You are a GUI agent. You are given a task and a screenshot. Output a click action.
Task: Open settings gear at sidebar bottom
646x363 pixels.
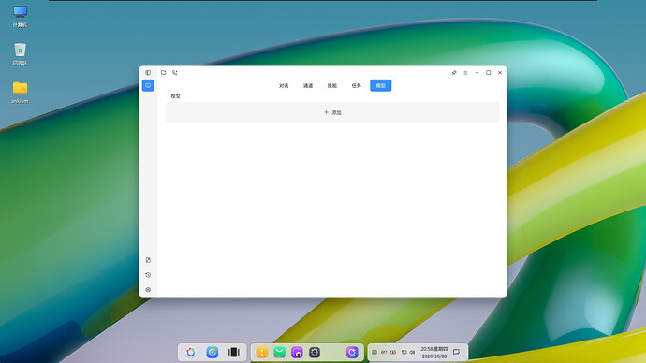click(x=148, y=290)
